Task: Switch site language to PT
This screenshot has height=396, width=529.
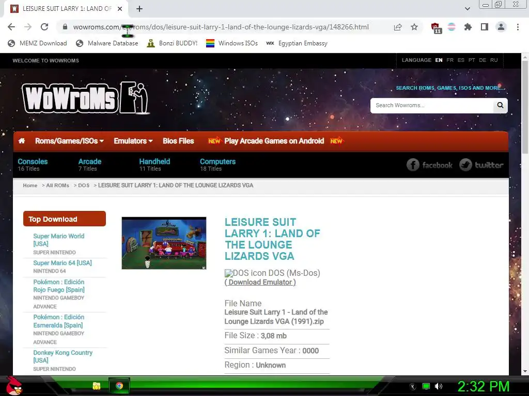Action: pos(472,60)
